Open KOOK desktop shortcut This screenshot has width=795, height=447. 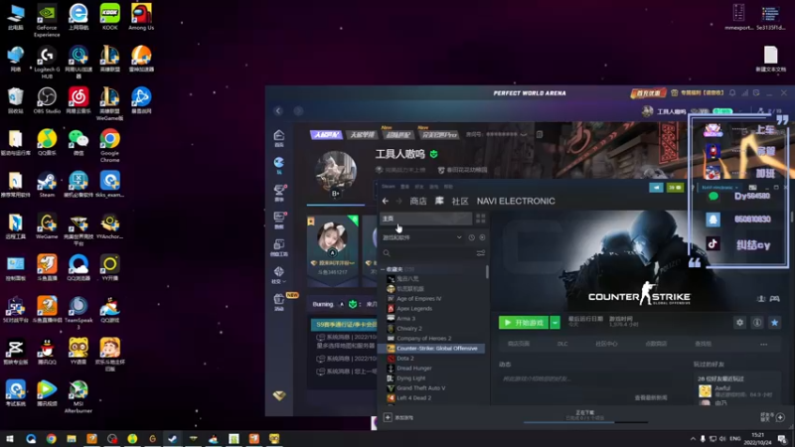click(109, 17)
